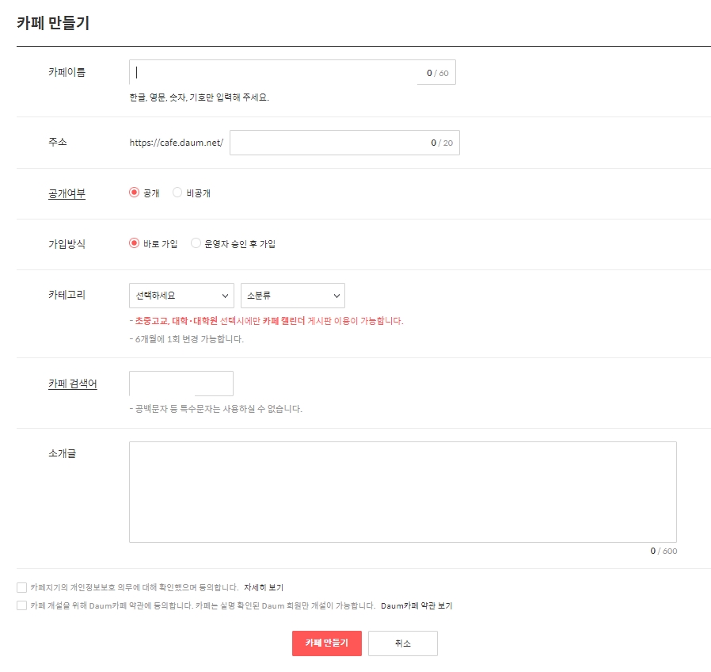Click inside the 소개글 text area
The width and height of the screenshot is (711, 672).
point(404,491)
